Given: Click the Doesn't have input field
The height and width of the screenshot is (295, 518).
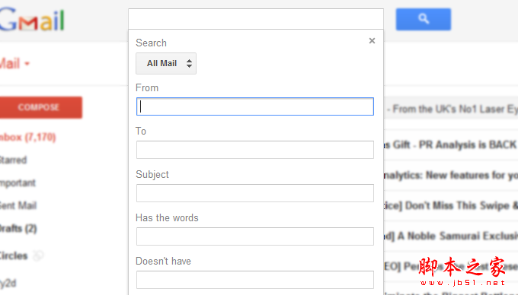Looking at the screenshot, I should pyautogui.click(x=255, y=280).
